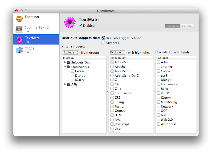Check the C# highlight checkbox

[x=112, y=84]
